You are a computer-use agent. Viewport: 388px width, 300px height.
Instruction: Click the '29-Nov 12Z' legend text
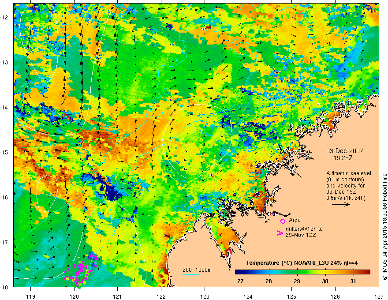[301, 235]
